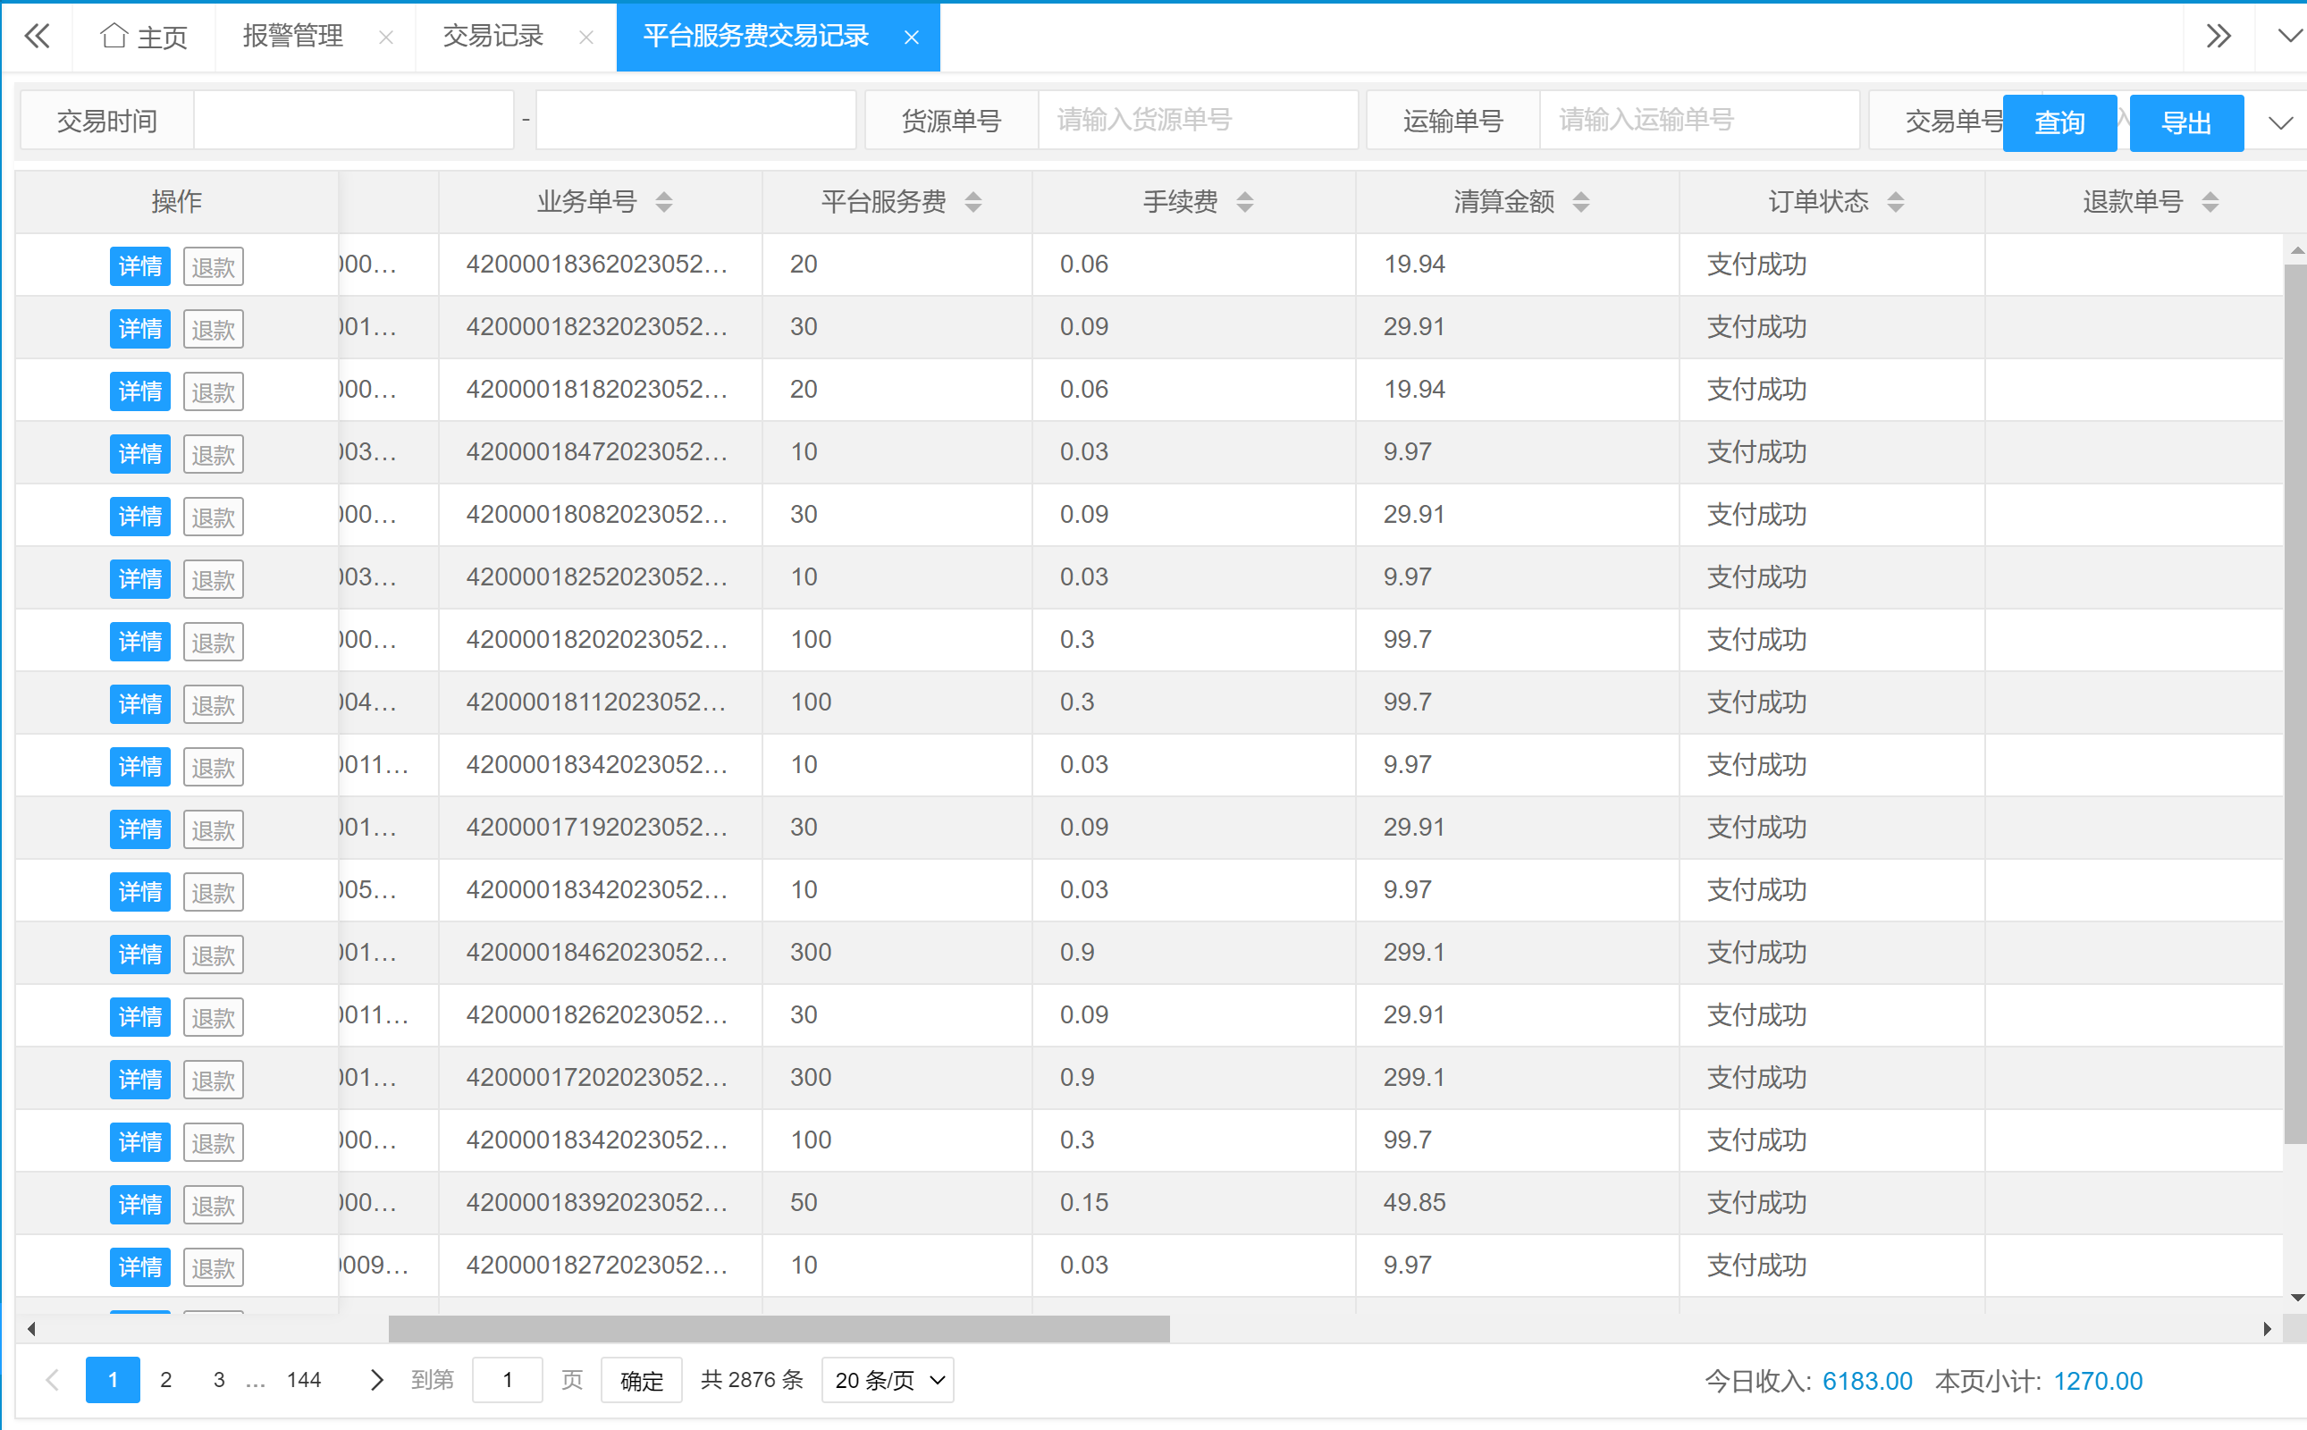Click the horizontal scrollbar right arrow

pyautogui.click(x=2266, y=1329)
